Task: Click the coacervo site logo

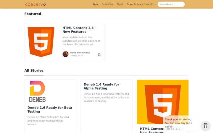Action: click(35, 4)
